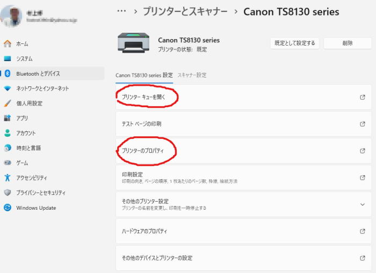
Task: Open the System settings icon
Action: coord(8,58)
